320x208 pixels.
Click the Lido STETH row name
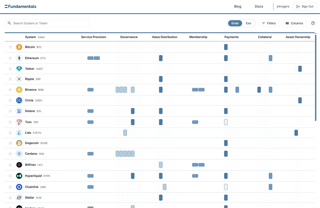[x=33, y=133]
